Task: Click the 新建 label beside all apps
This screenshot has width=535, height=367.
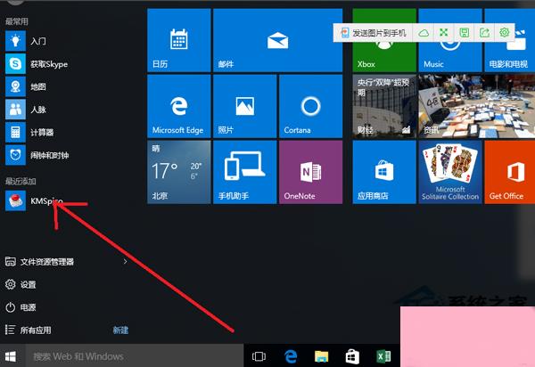Action: coord(120,330)
